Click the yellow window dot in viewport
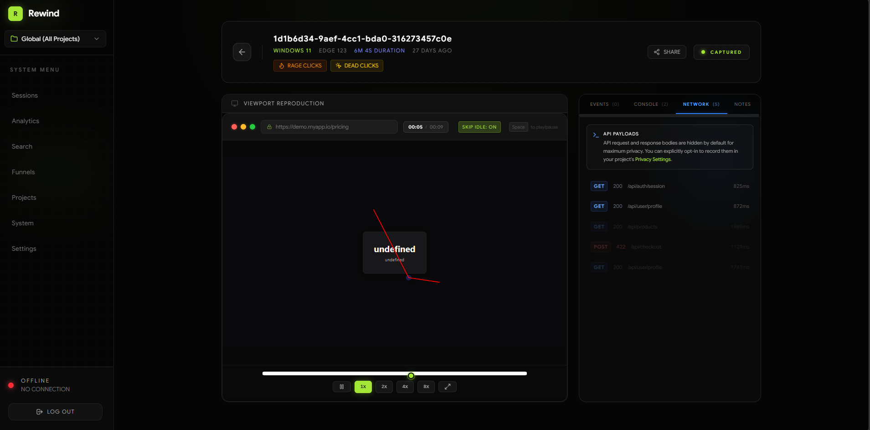 [x=243, y=127]
